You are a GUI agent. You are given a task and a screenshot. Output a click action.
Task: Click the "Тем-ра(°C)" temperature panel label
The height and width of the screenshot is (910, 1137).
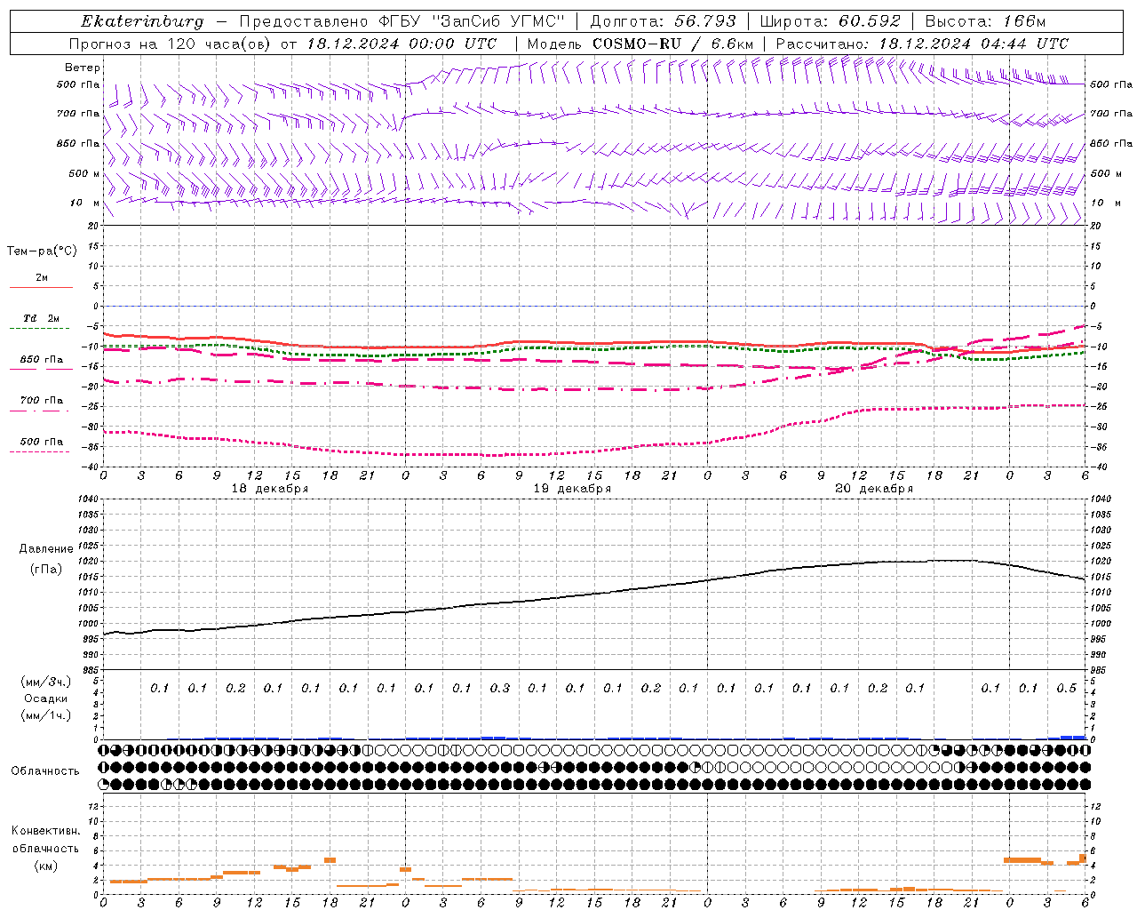[42, 251]
